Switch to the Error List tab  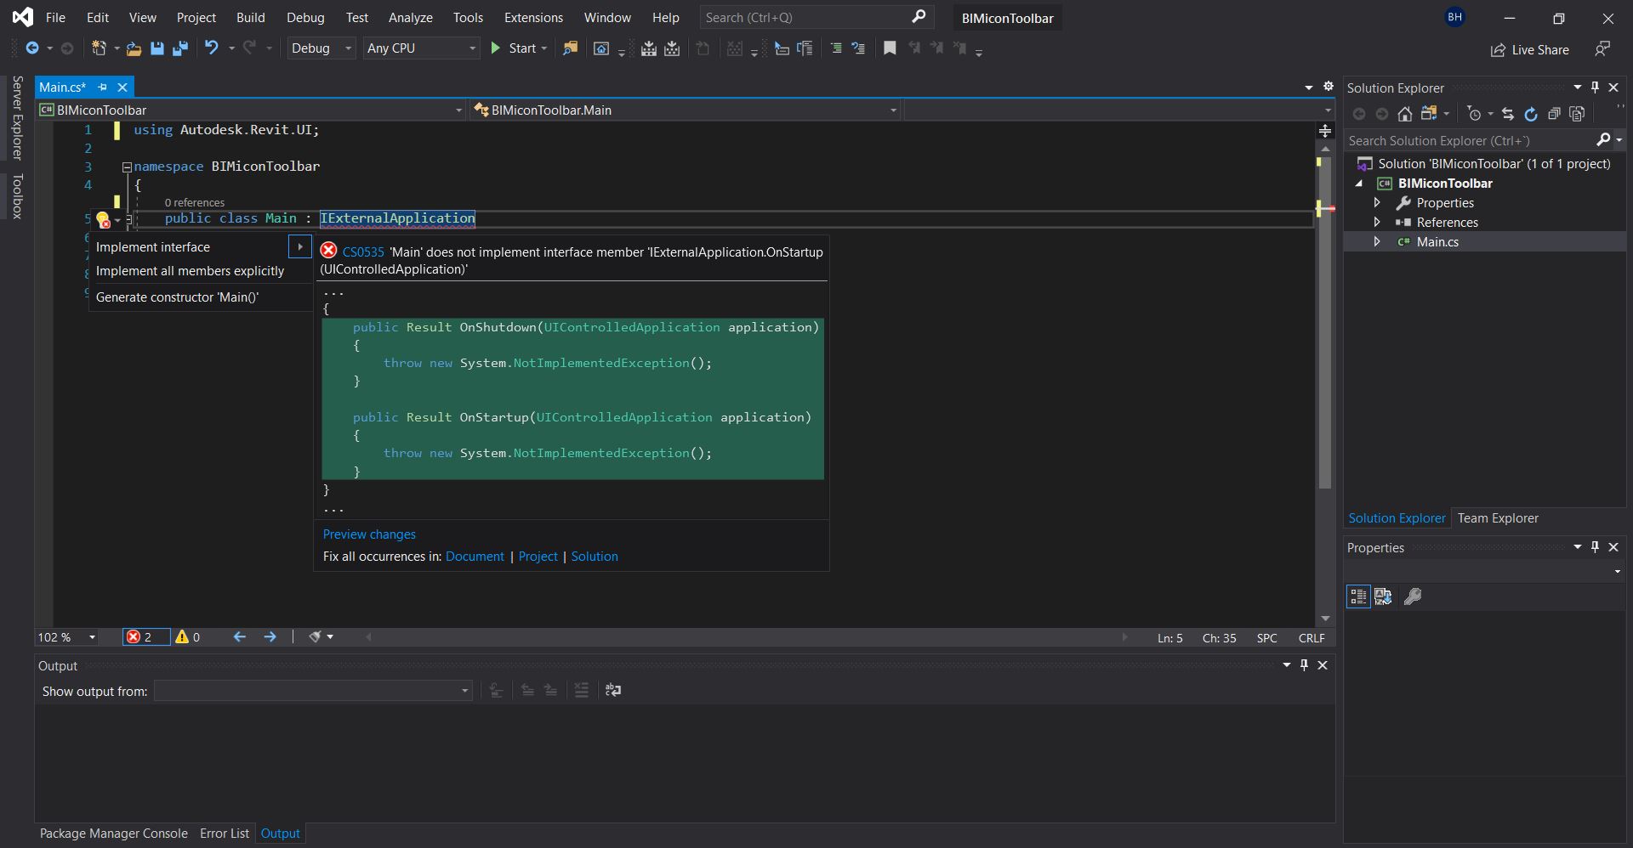click(224, 834)
